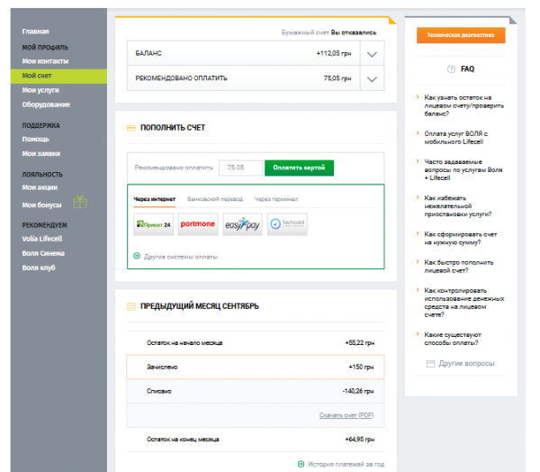Select the Tachcard payment icon
This screenshot has height=472, width=540.
(287, 224)
